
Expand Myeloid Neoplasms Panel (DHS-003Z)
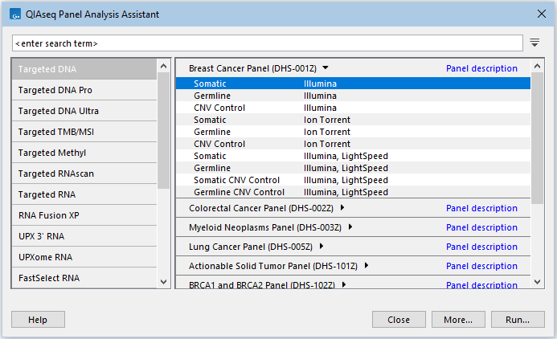tap(350, 227)
